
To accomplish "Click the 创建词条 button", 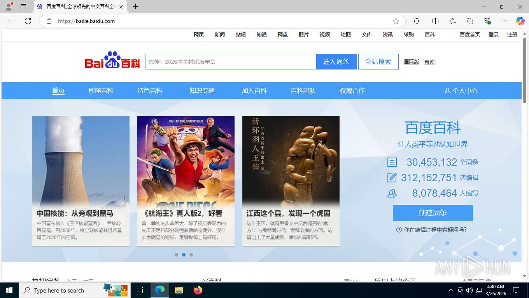I will coord(433,213).
